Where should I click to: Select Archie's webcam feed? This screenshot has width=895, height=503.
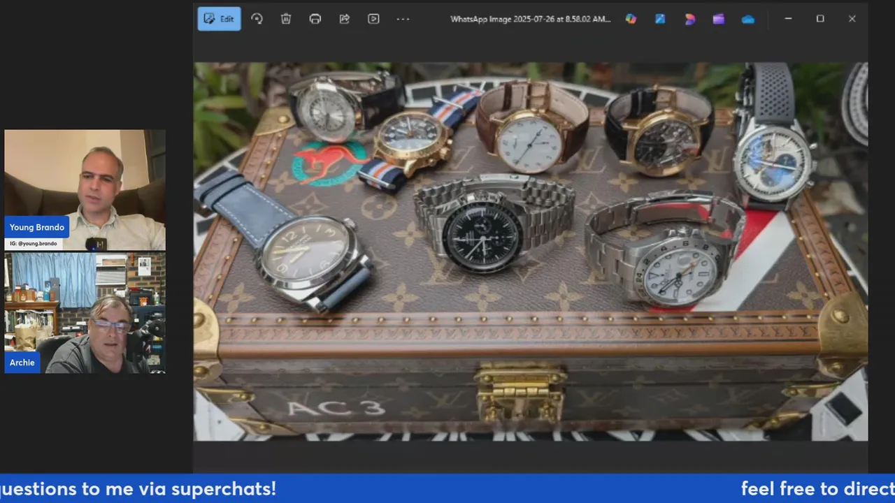pyautogui.click(x=85, y=313)
